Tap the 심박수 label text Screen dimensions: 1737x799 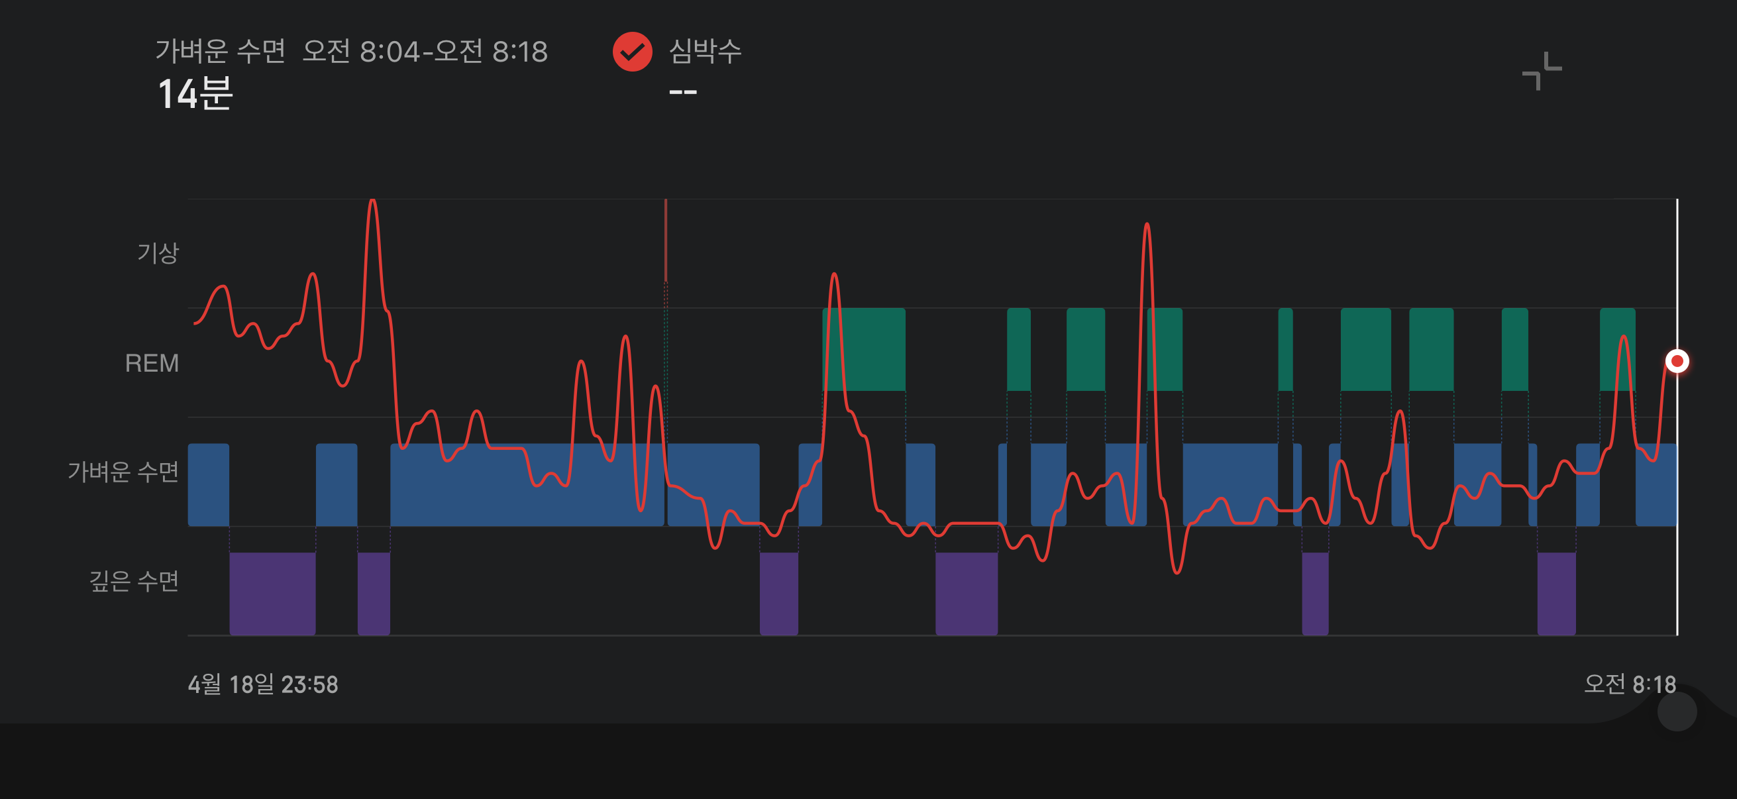704,51
